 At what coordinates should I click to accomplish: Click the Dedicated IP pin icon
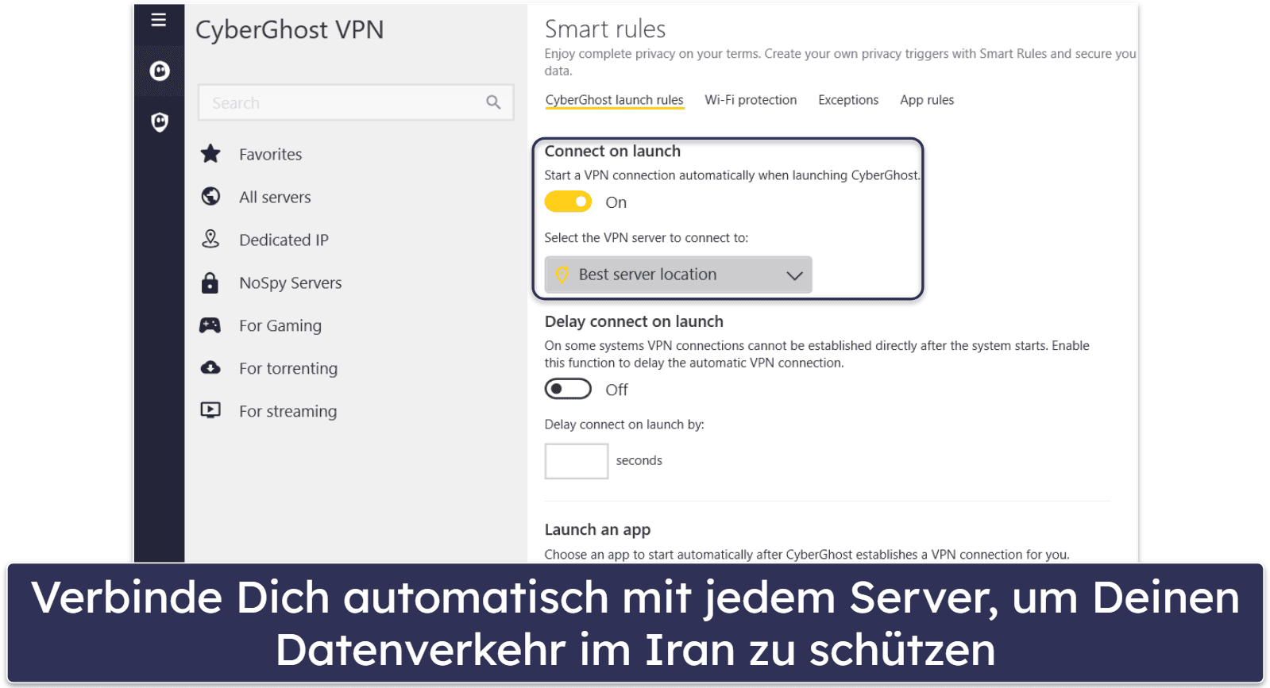pos(210,239)
